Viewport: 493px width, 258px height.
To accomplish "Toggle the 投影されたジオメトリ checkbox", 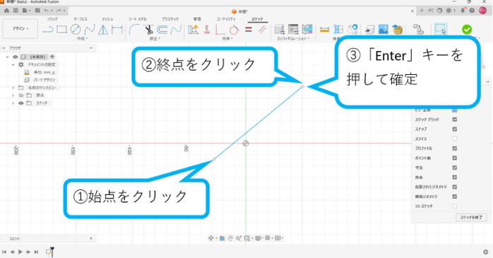I will (x=455, y=187).
